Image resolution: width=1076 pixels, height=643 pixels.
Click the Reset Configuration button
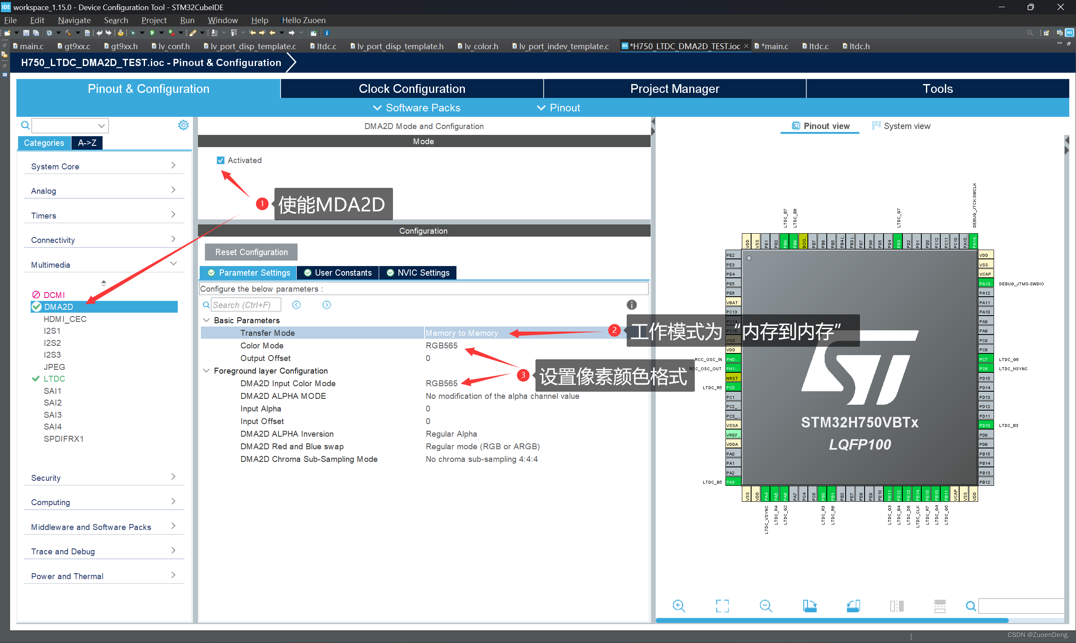(x=252, y=252)
